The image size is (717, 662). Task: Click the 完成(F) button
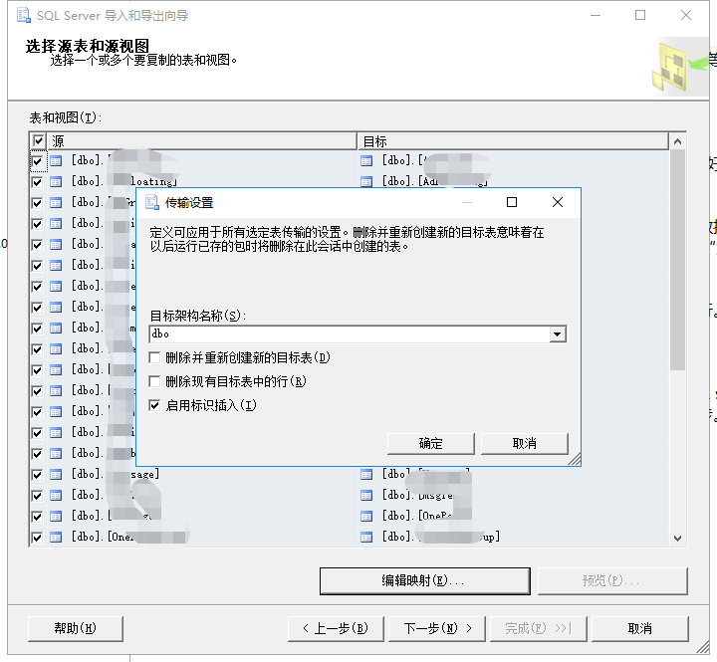tap(538, 628)
